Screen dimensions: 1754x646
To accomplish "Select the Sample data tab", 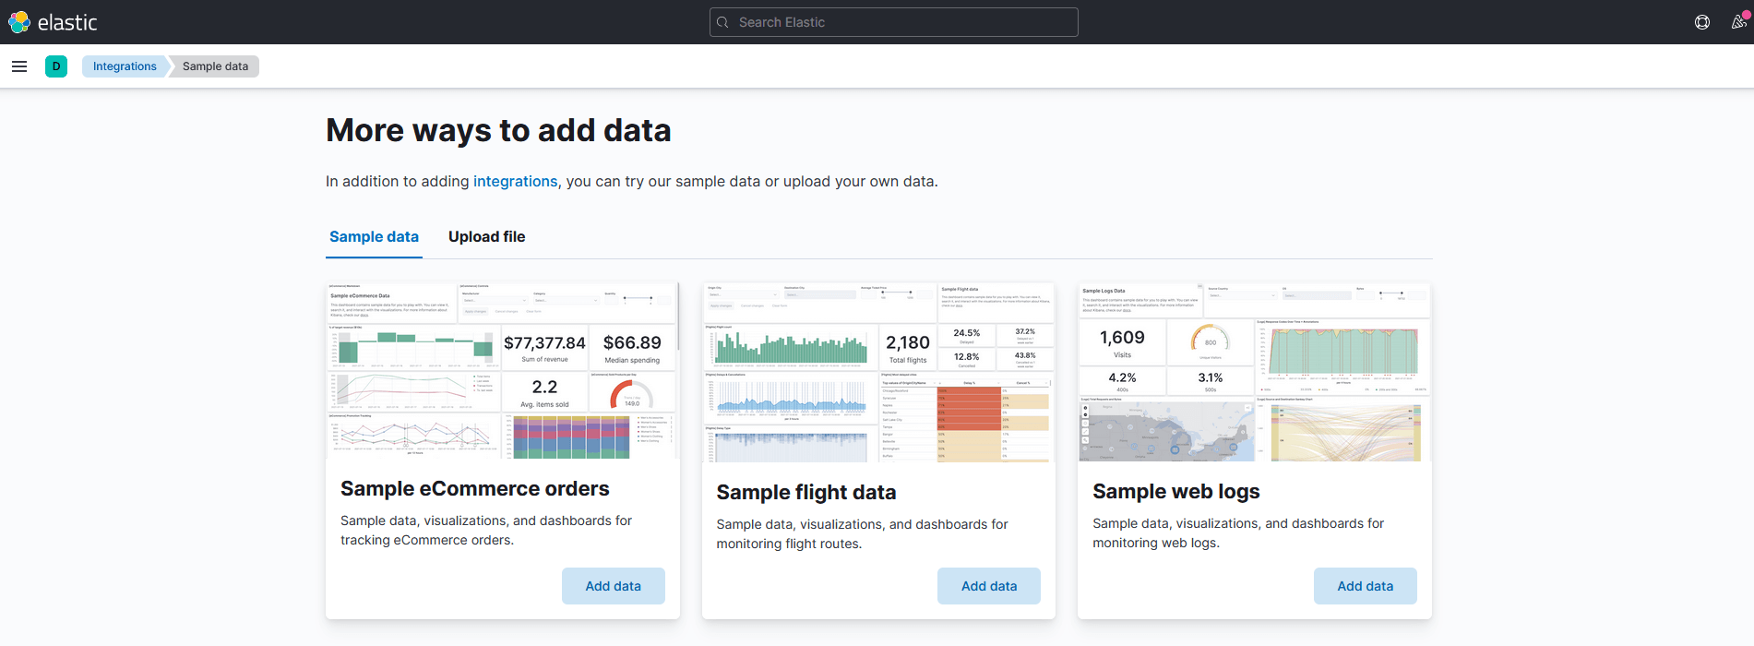I will tap(374, 237).
